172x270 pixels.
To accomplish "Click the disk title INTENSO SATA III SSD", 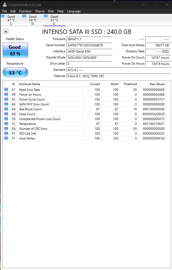I will click(x=87, y=32).
